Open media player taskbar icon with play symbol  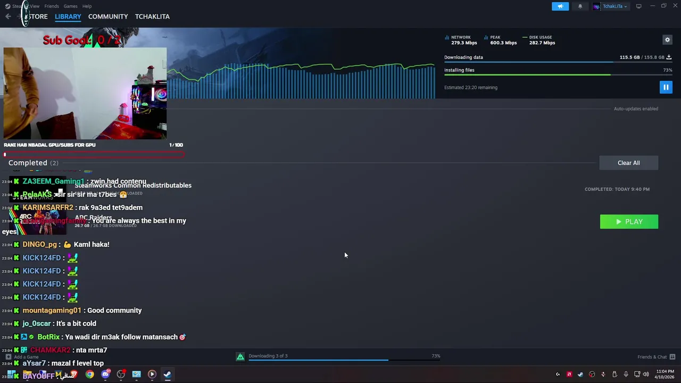pos(152,374)
